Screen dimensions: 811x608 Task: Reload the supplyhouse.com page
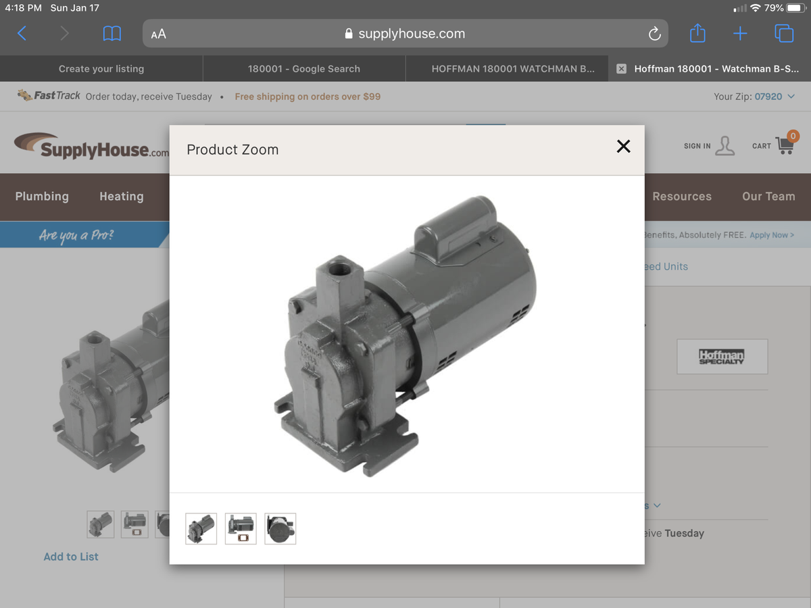click(654, 33)
